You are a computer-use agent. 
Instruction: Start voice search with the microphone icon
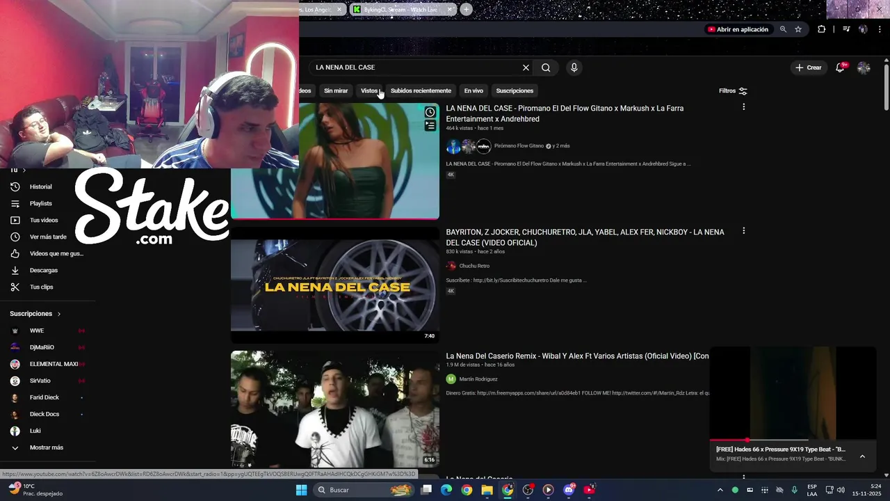tap(574, 67)
